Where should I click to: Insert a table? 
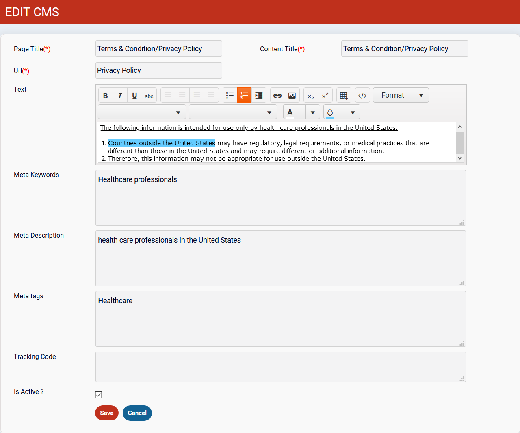point(344,95)
